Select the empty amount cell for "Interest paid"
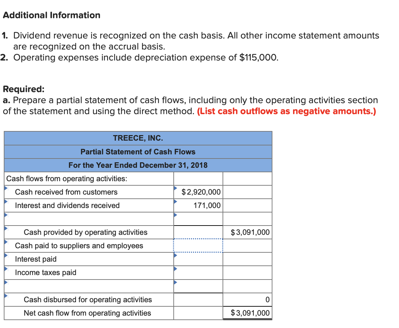This screenshot has height=328, width=399. (x=198, y=259)
